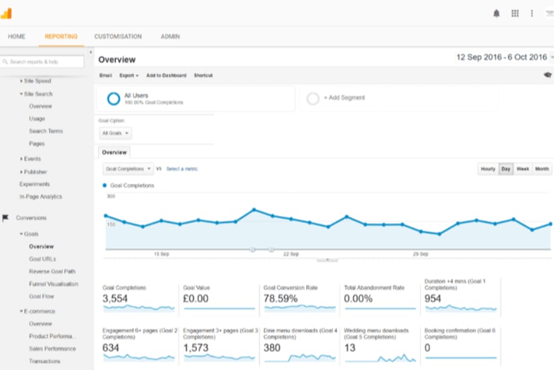The image size is (554, 370).
Task: Click the Search reports & help field
Action: tap(42, 62)
